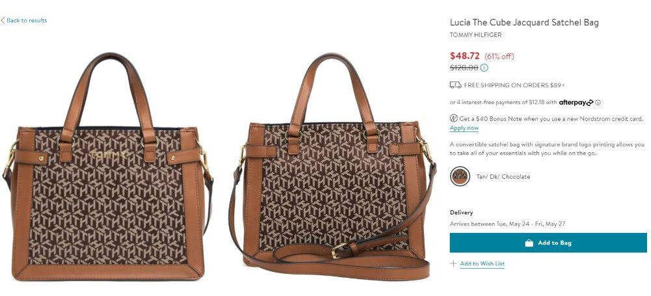The height and width of the screenshot is (296, 651).
Task: Click the Nordstrom Note icon beside bonus offer
Action: click(454, 118)
